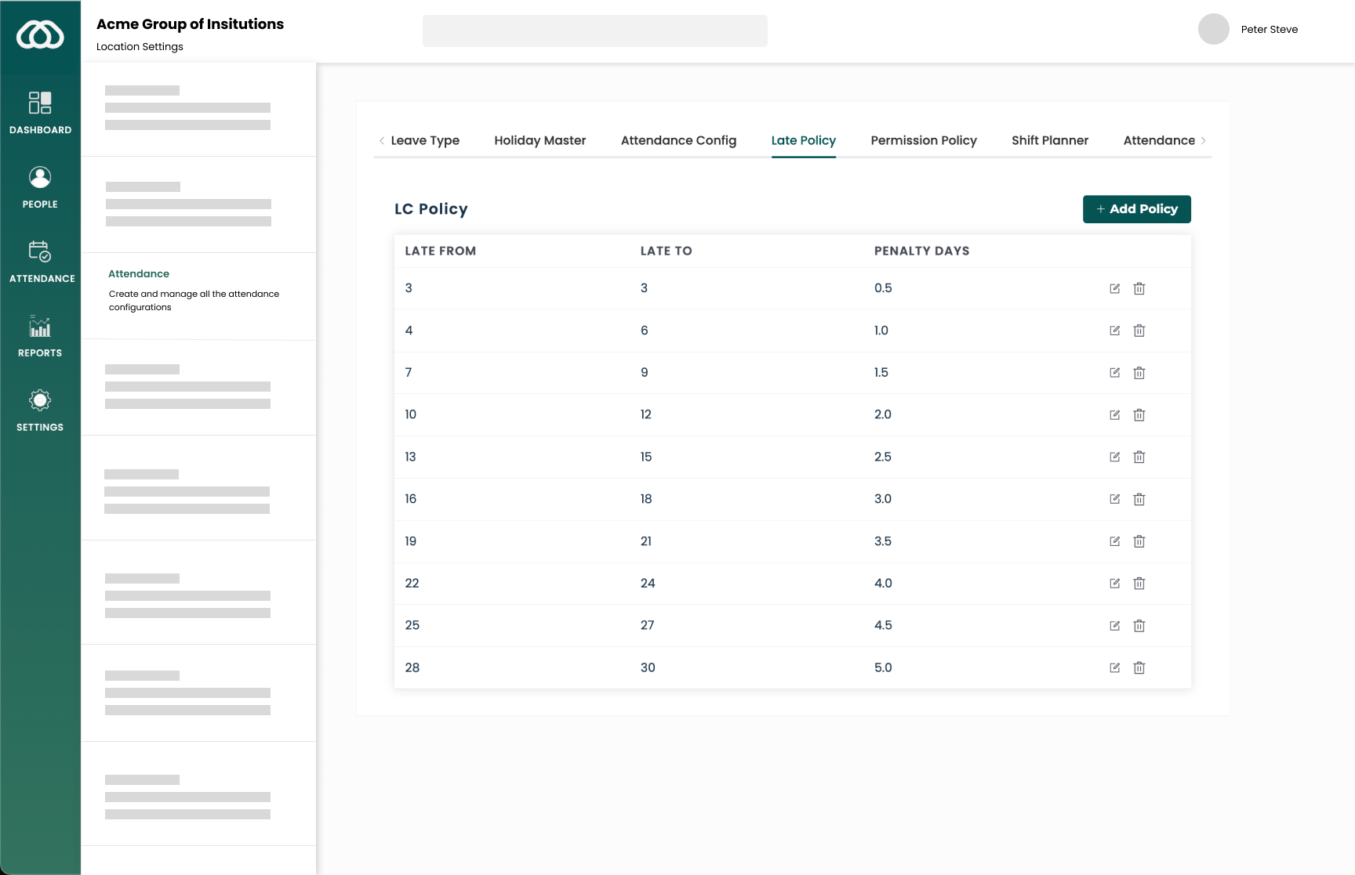Screen dimensions: 1355x875
Task: Go to People in sidebar
Action: click(x=40, y=178)
